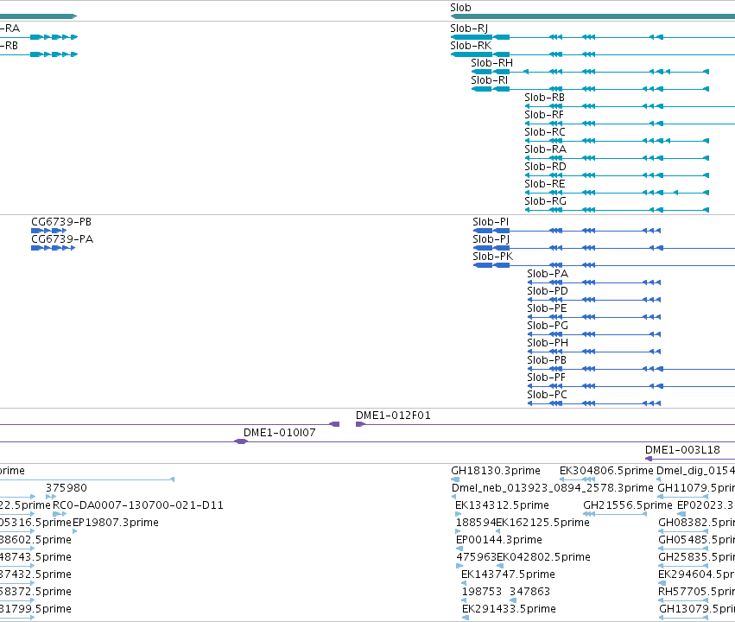Select the Slob-PK protein label
The height and width of the screenshot is (622, 735).
click(492, 257)
